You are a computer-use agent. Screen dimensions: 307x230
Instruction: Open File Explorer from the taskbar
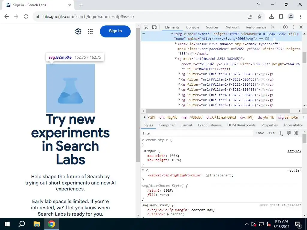(37, 224)
